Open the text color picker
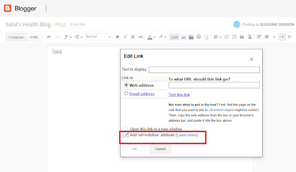This screenshot has width=296, height=172. [x=151, y=37]
